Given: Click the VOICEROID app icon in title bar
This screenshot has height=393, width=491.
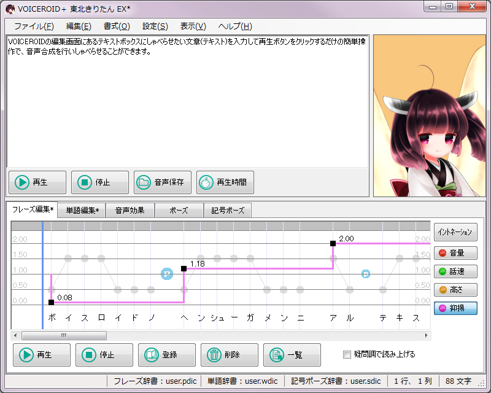Looking at the screenshot, I should [x=10, y=9].
